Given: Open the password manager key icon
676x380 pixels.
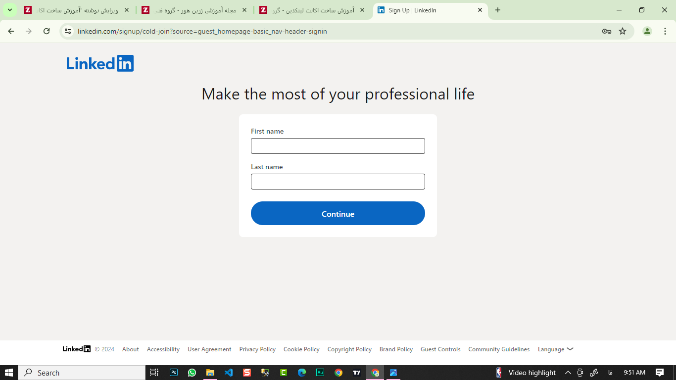Looking at the screenshot, I should [x=606, y=31].
